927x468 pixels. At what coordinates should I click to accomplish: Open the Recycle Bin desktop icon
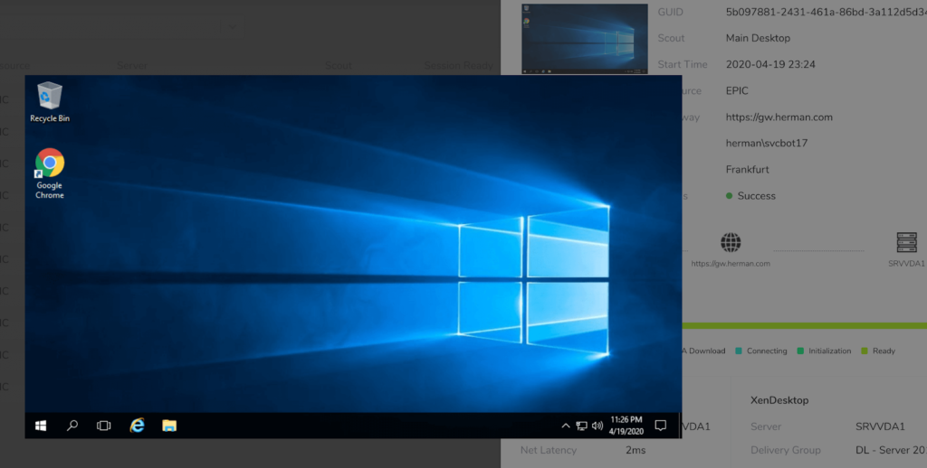click(50, 103)
